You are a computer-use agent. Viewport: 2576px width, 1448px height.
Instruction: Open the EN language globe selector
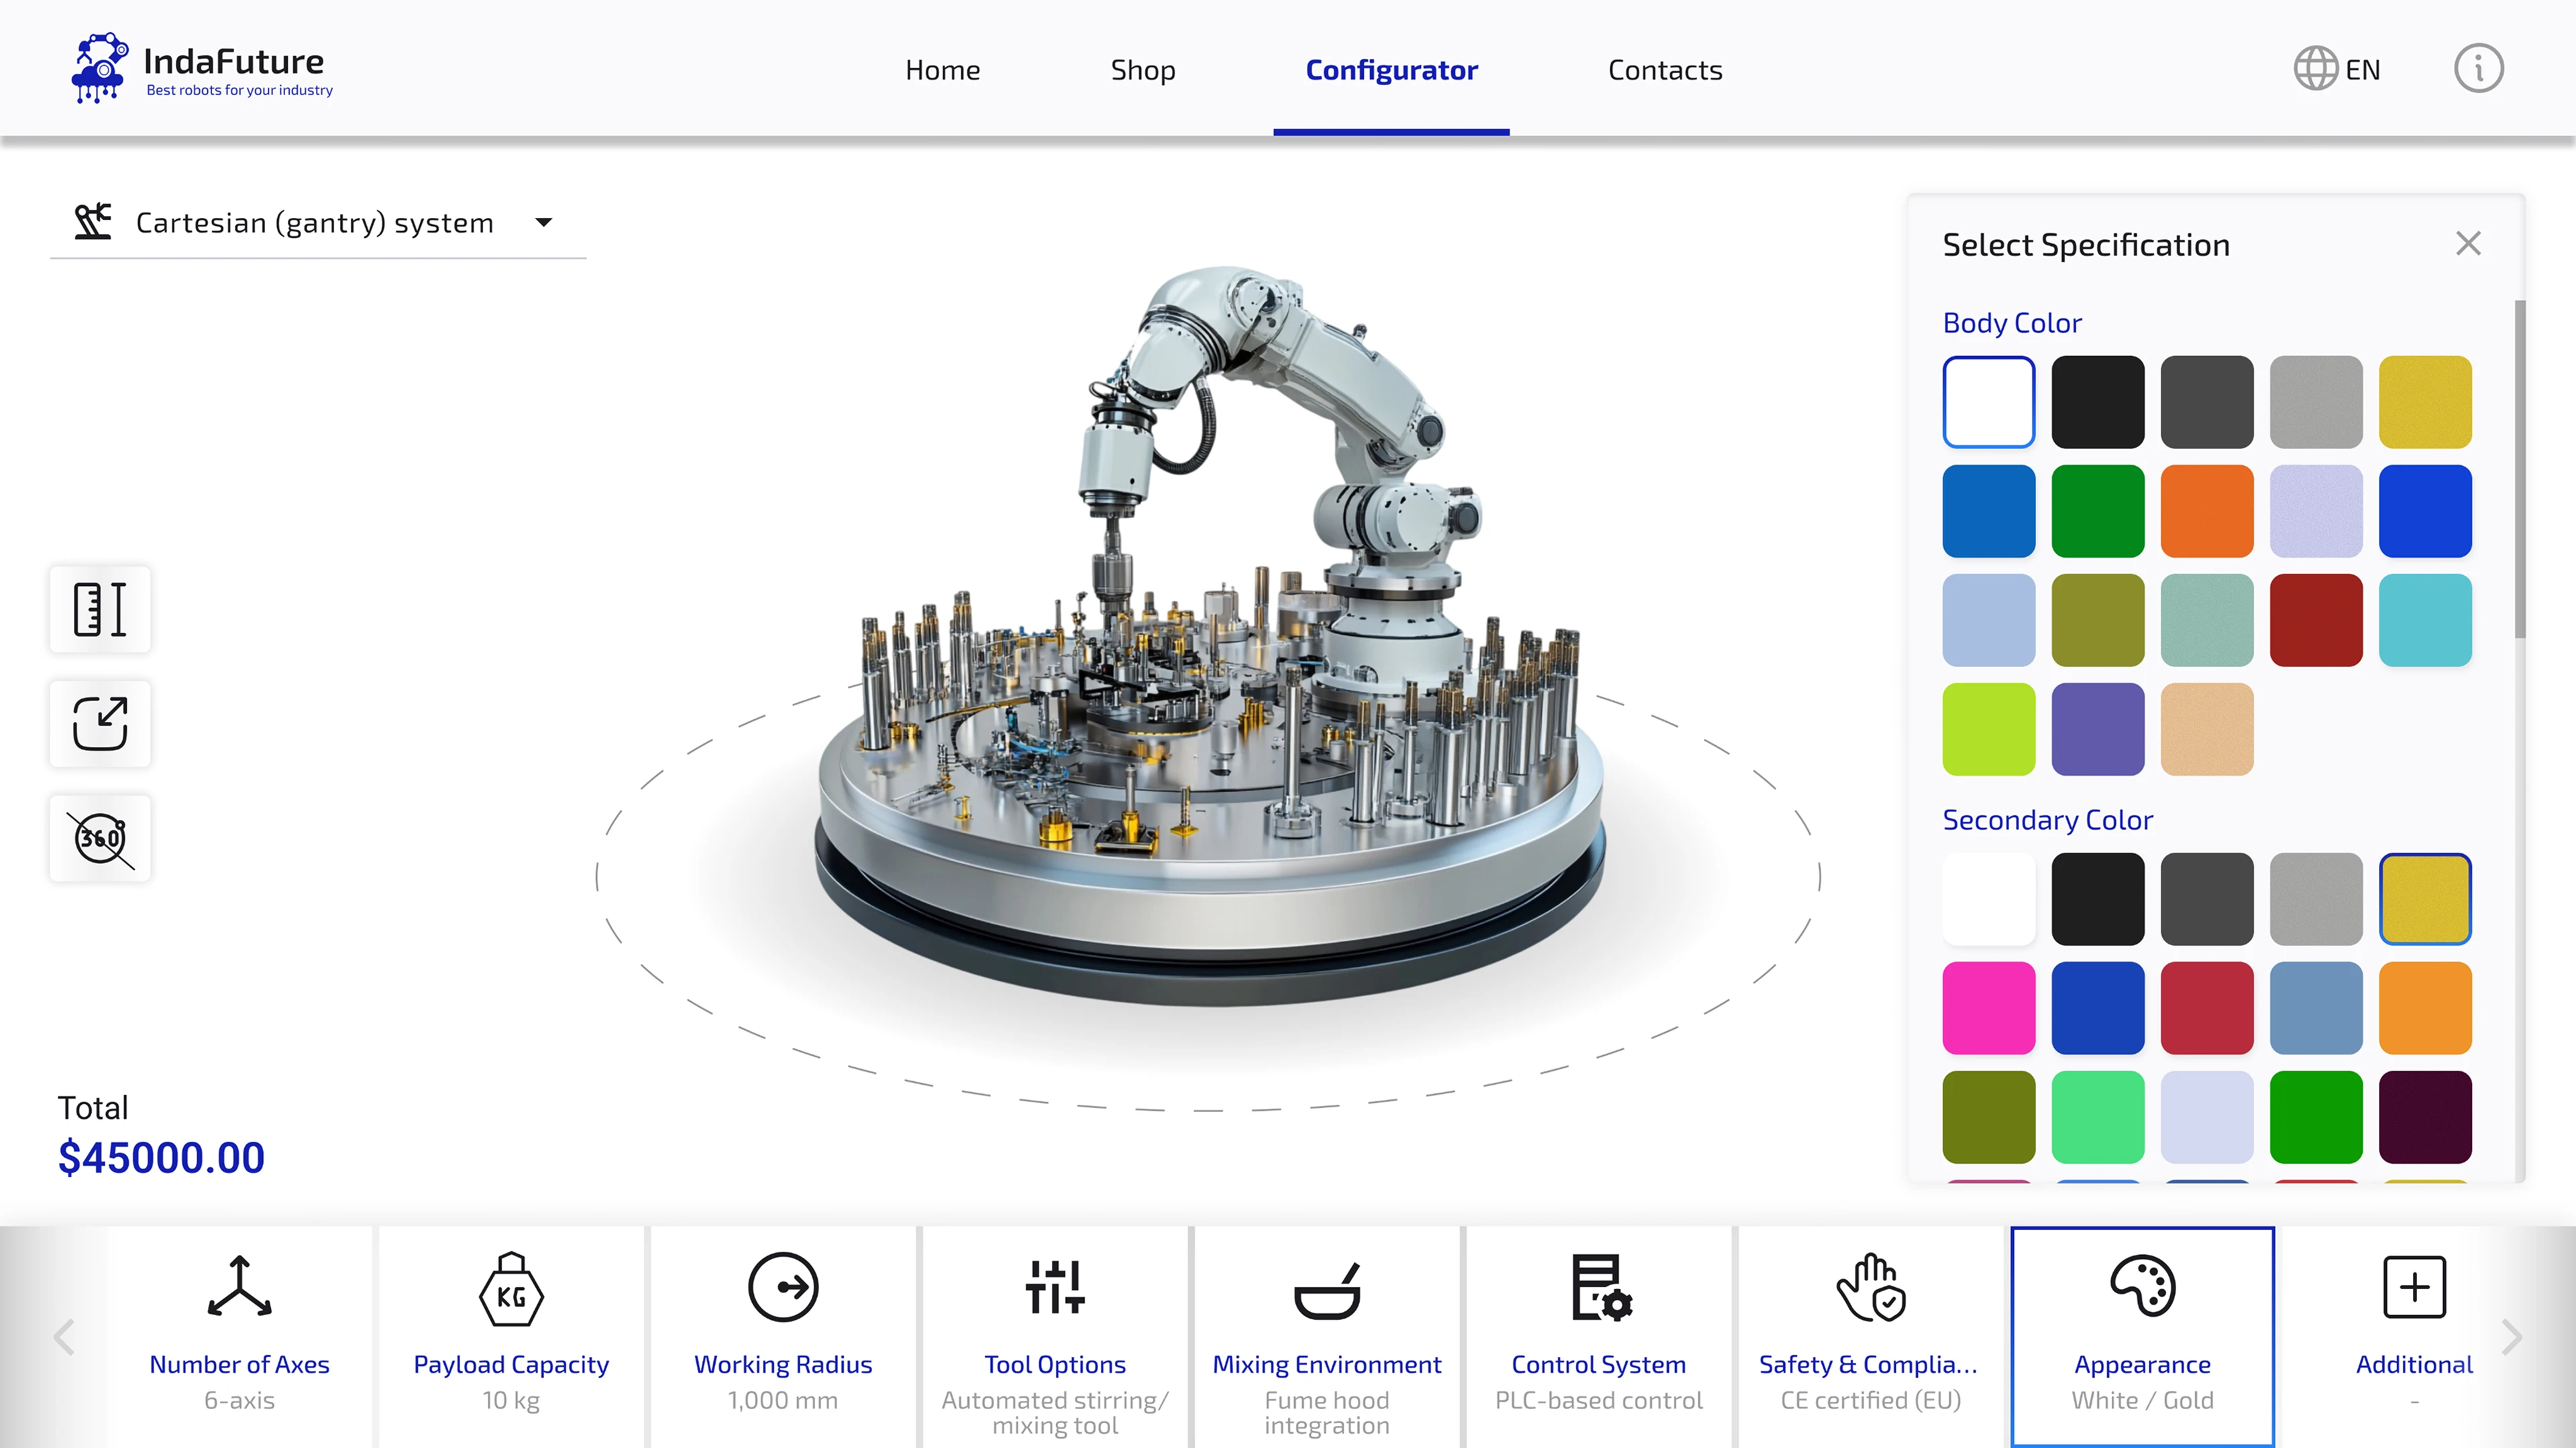coord(2337,69)
